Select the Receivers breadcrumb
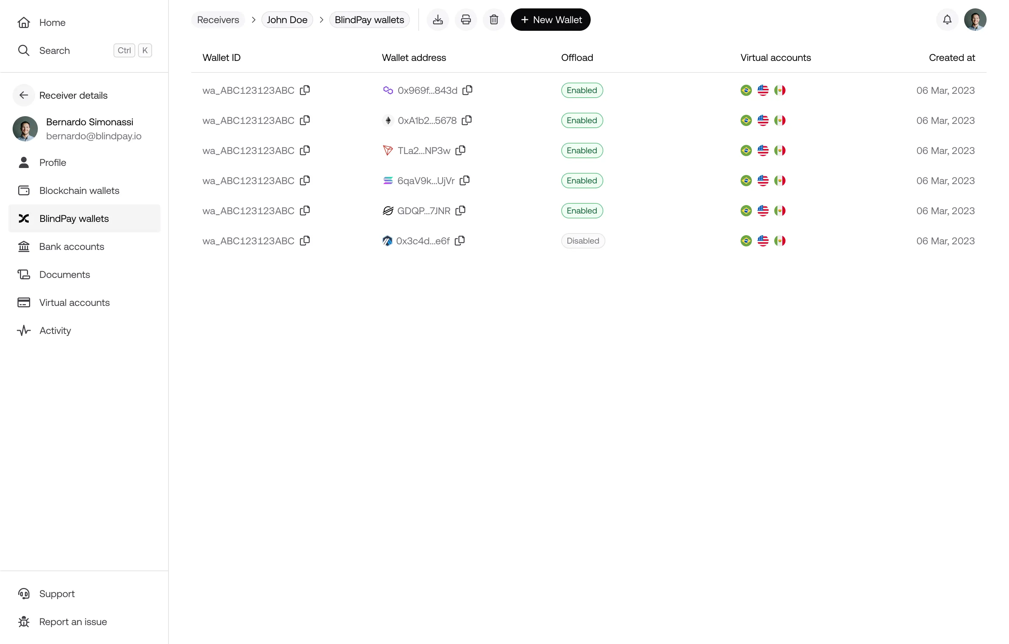 tap(218, 19)
